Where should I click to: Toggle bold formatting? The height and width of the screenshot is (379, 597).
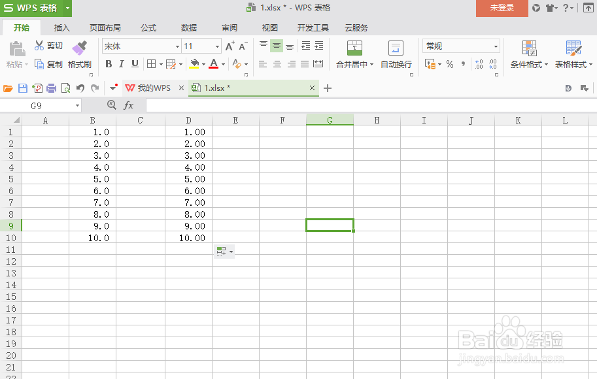click(x=109, y=64)
